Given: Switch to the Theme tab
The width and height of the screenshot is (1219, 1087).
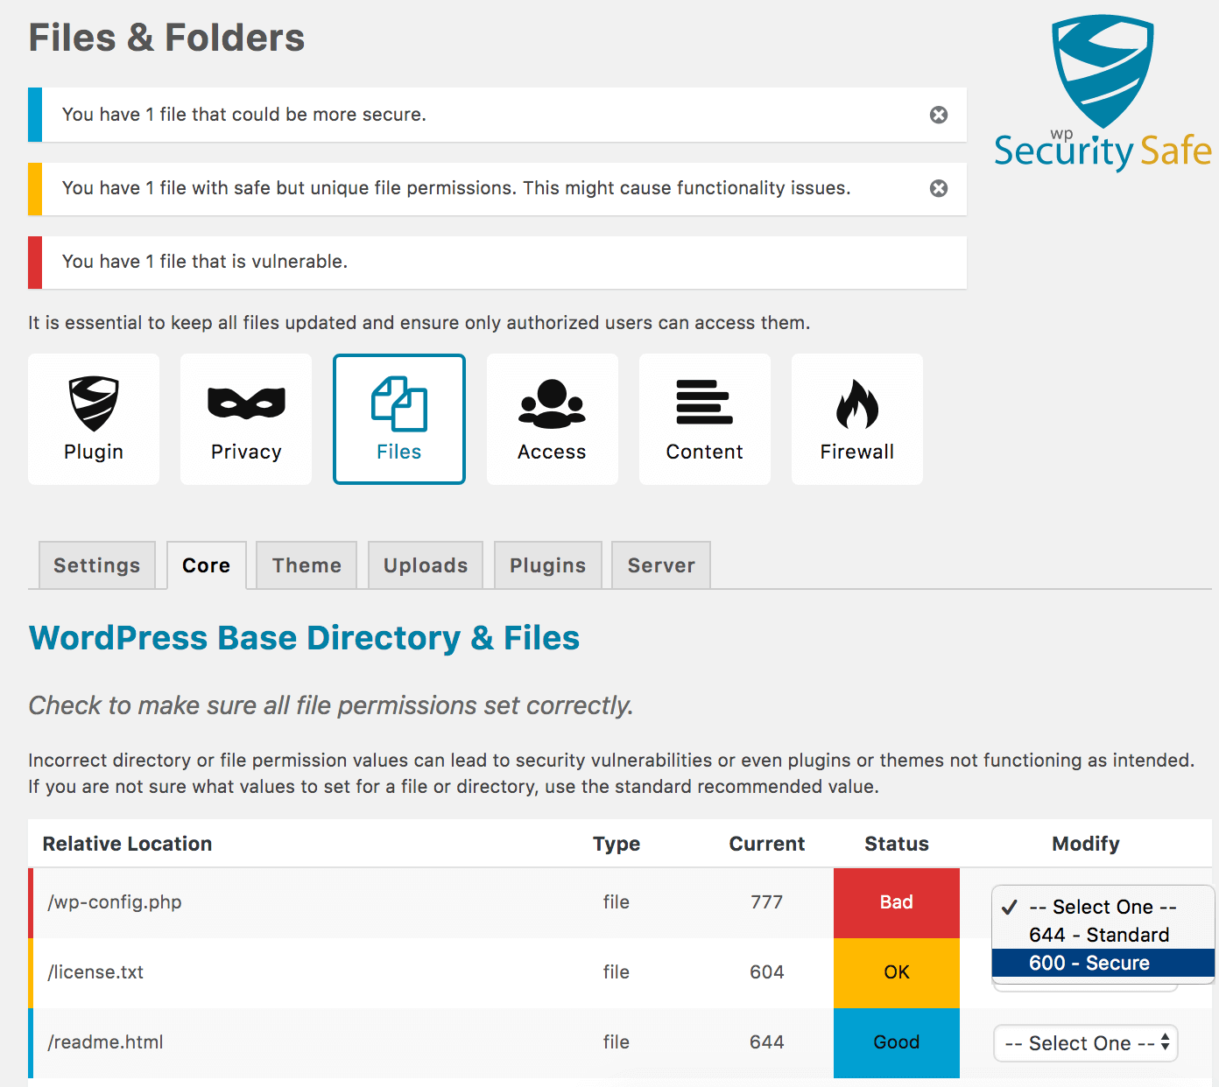Looking at the screenshot, I should tap(306, 565).
